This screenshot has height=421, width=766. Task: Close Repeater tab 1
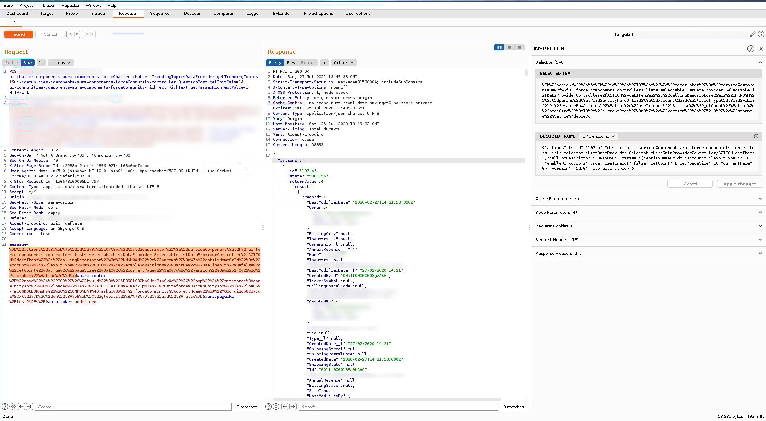click(x=14, y=22)
